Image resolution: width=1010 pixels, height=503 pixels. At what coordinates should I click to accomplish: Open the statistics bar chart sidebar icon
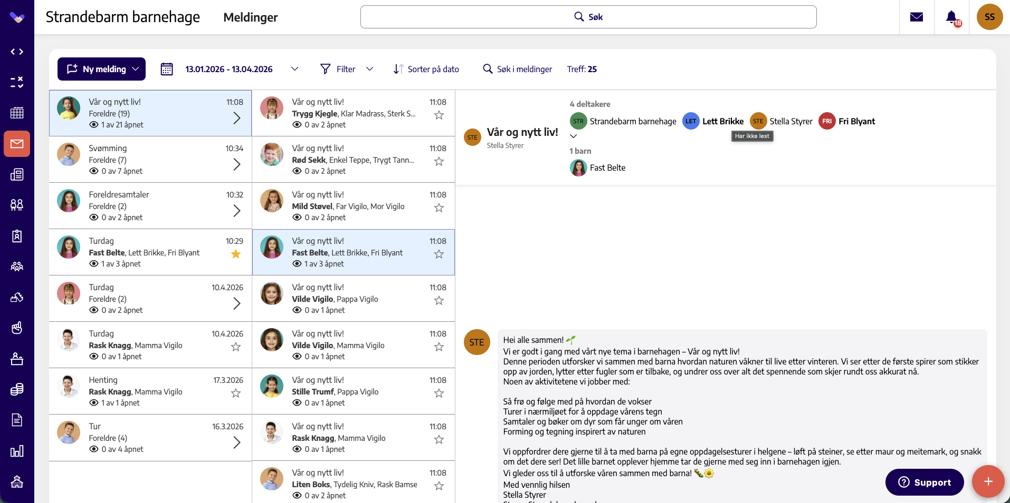pos(17,451)
